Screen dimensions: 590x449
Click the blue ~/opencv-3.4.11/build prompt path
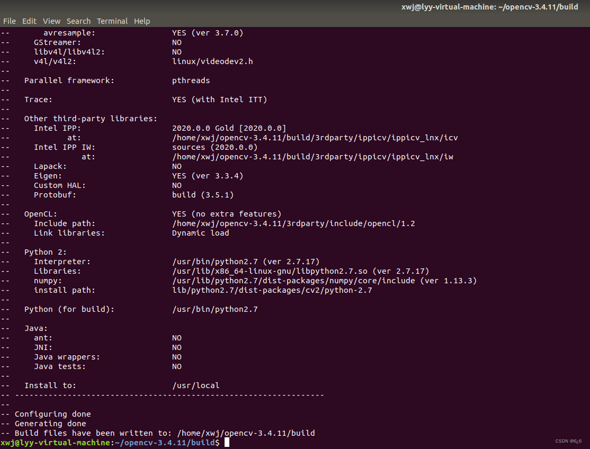165,443
